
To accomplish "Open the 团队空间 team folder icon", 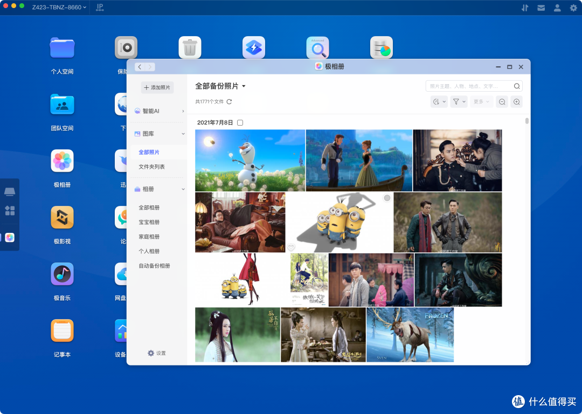I will coord(62,105).
